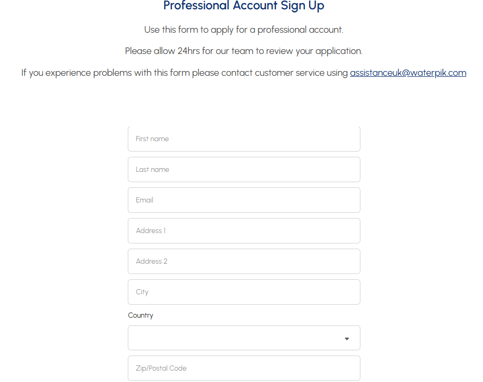Click the 'Email' placeholder text
This screenshot has width=483, height=382.
click(x=144, y=200)
